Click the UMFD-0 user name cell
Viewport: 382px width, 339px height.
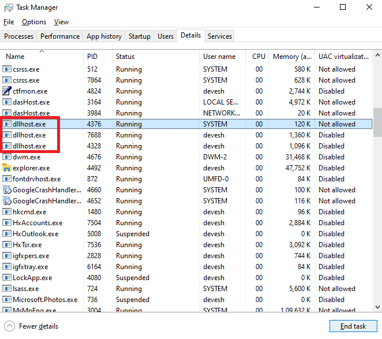coord(216,179)
